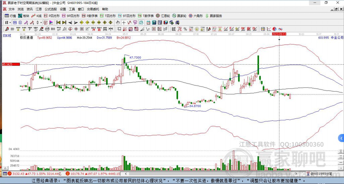
Task: Click the Tp=49.9652 indicator value
Action: 45,37
